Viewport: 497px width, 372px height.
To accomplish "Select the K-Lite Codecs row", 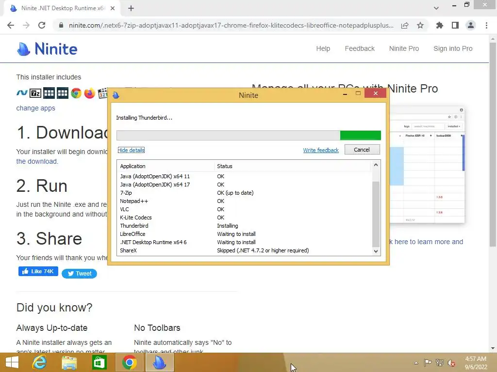I will click(244, 217).
